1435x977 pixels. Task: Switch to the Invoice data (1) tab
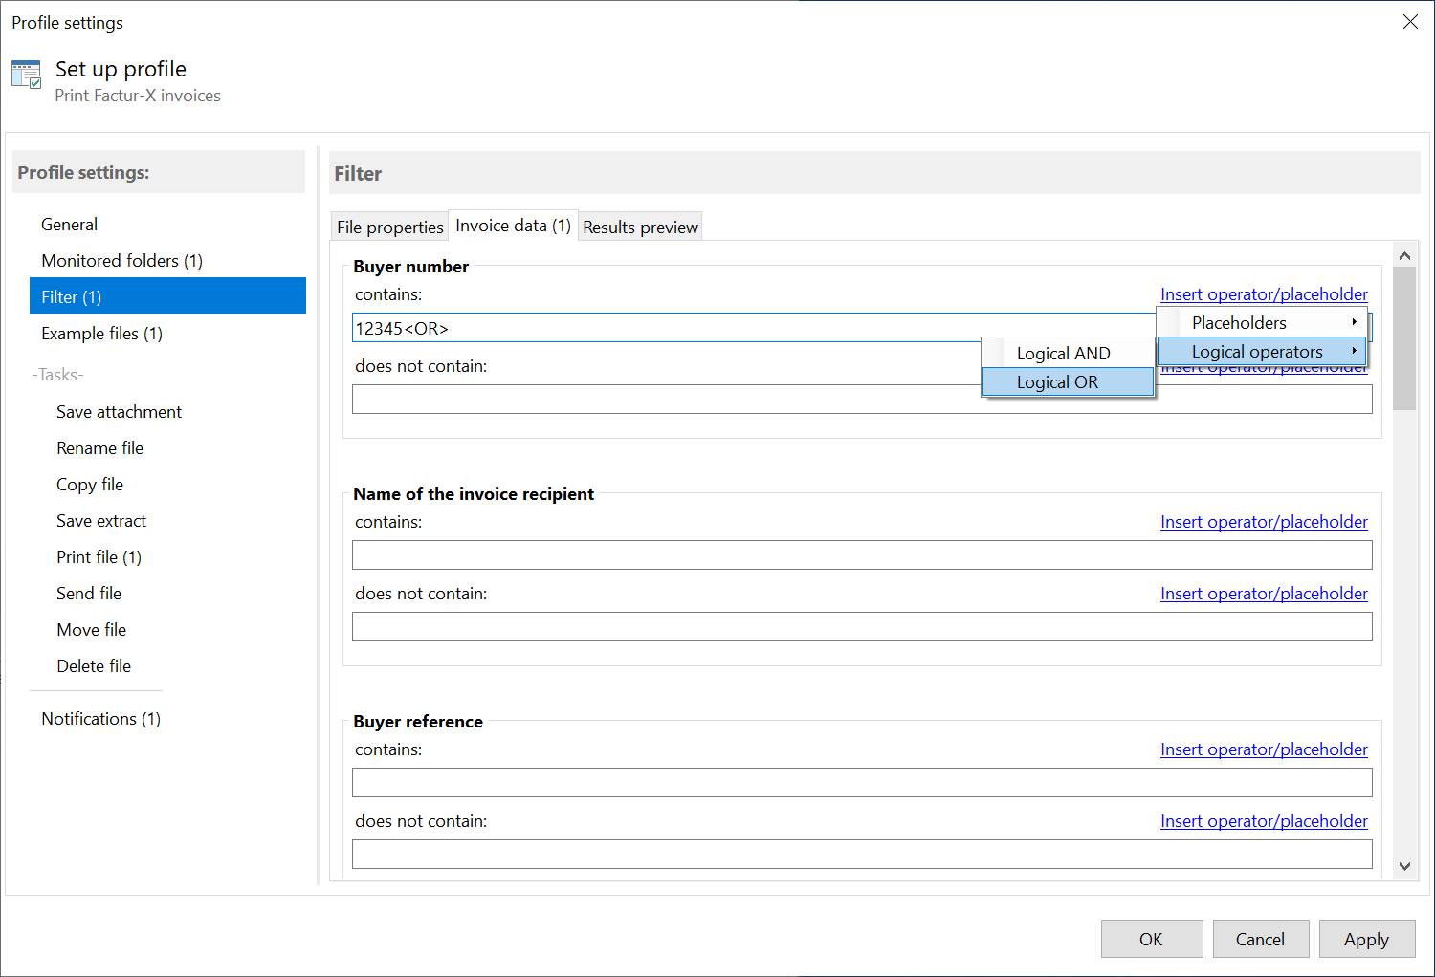(x=513, y=226)
